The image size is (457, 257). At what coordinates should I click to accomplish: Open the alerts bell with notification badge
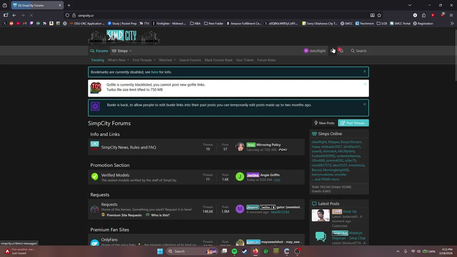(341, 51)
